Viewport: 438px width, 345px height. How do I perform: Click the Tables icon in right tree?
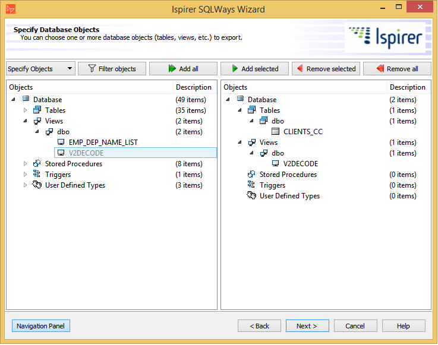coord(251,110)
